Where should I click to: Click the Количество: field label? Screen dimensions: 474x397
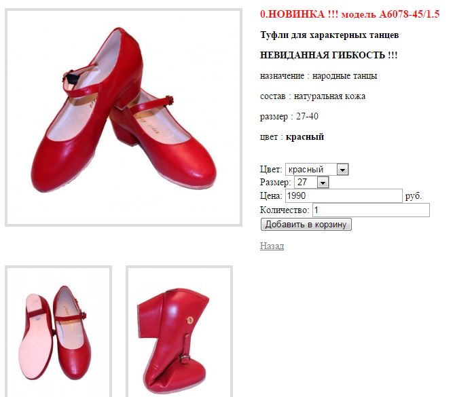click(x=285, y=210)
